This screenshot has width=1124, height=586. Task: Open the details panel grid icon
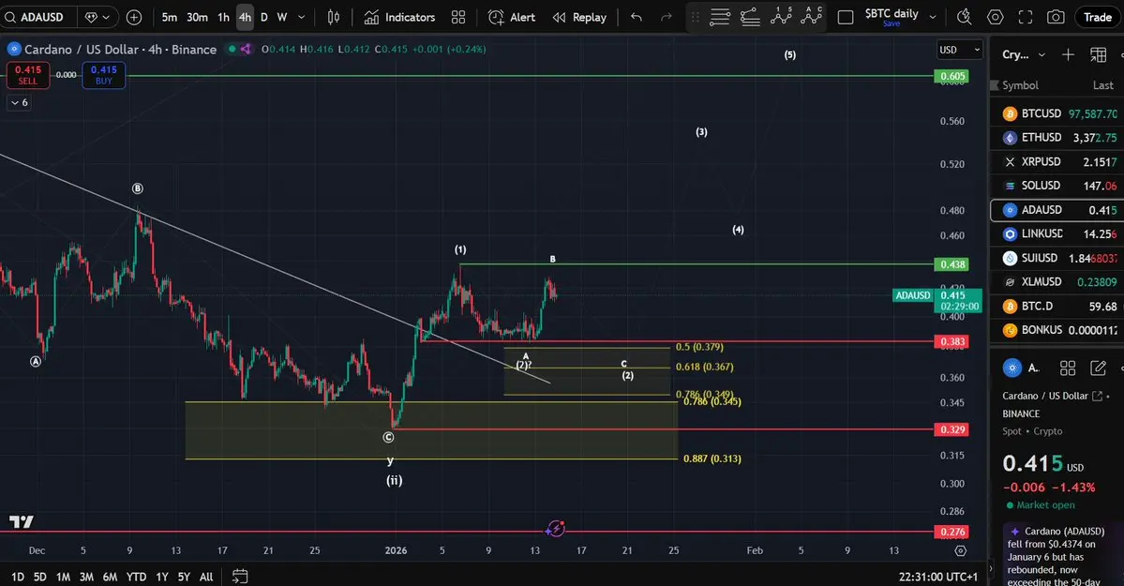coord(1068,368)
